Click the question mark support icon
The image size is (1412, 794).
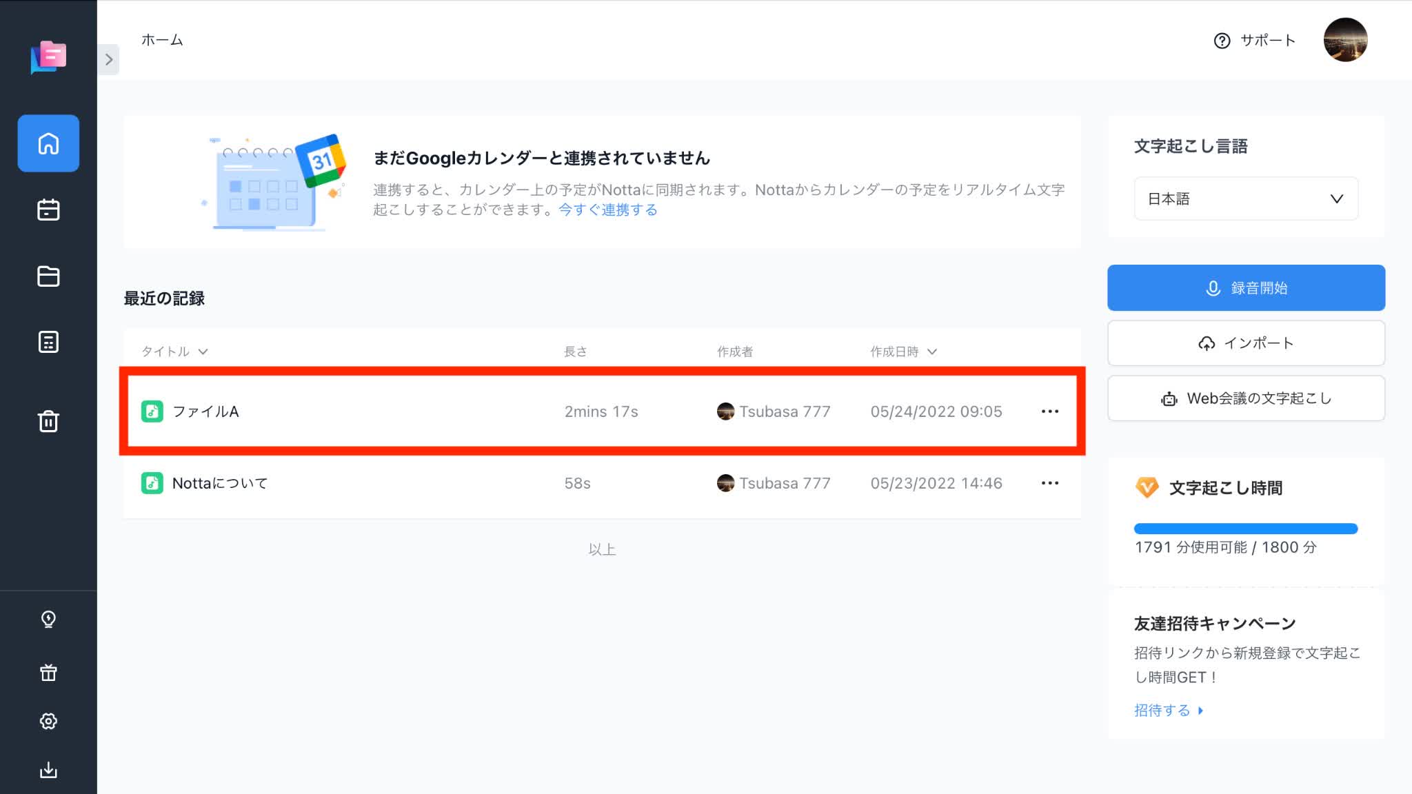pos(1222,41)
